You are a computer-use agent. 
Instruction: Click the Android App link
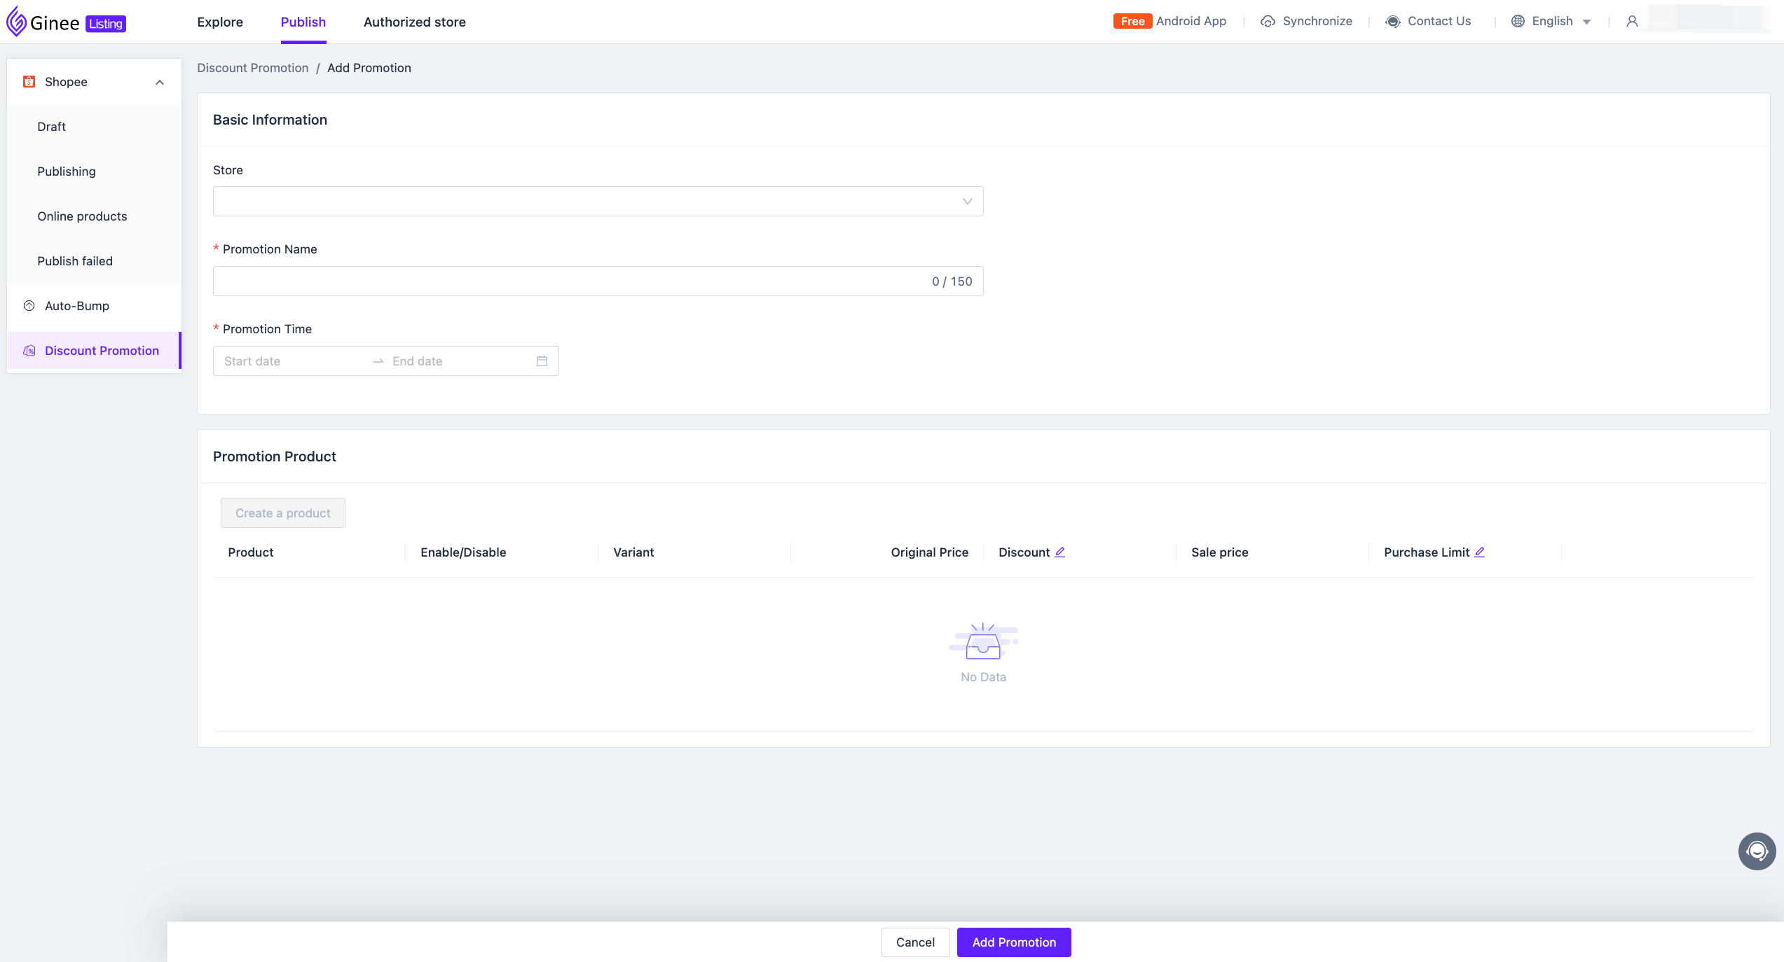click(x=1191, y=22)
